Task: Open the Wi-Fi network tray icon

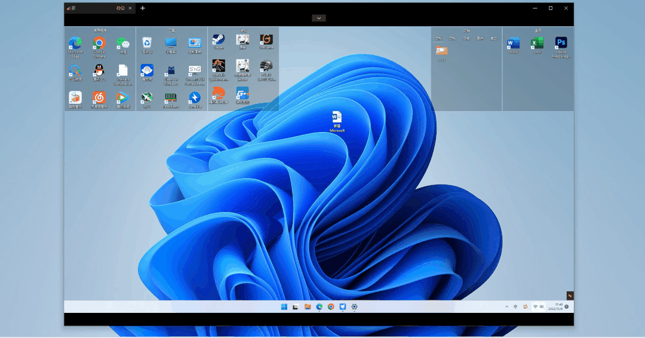Action: (535, 307)
